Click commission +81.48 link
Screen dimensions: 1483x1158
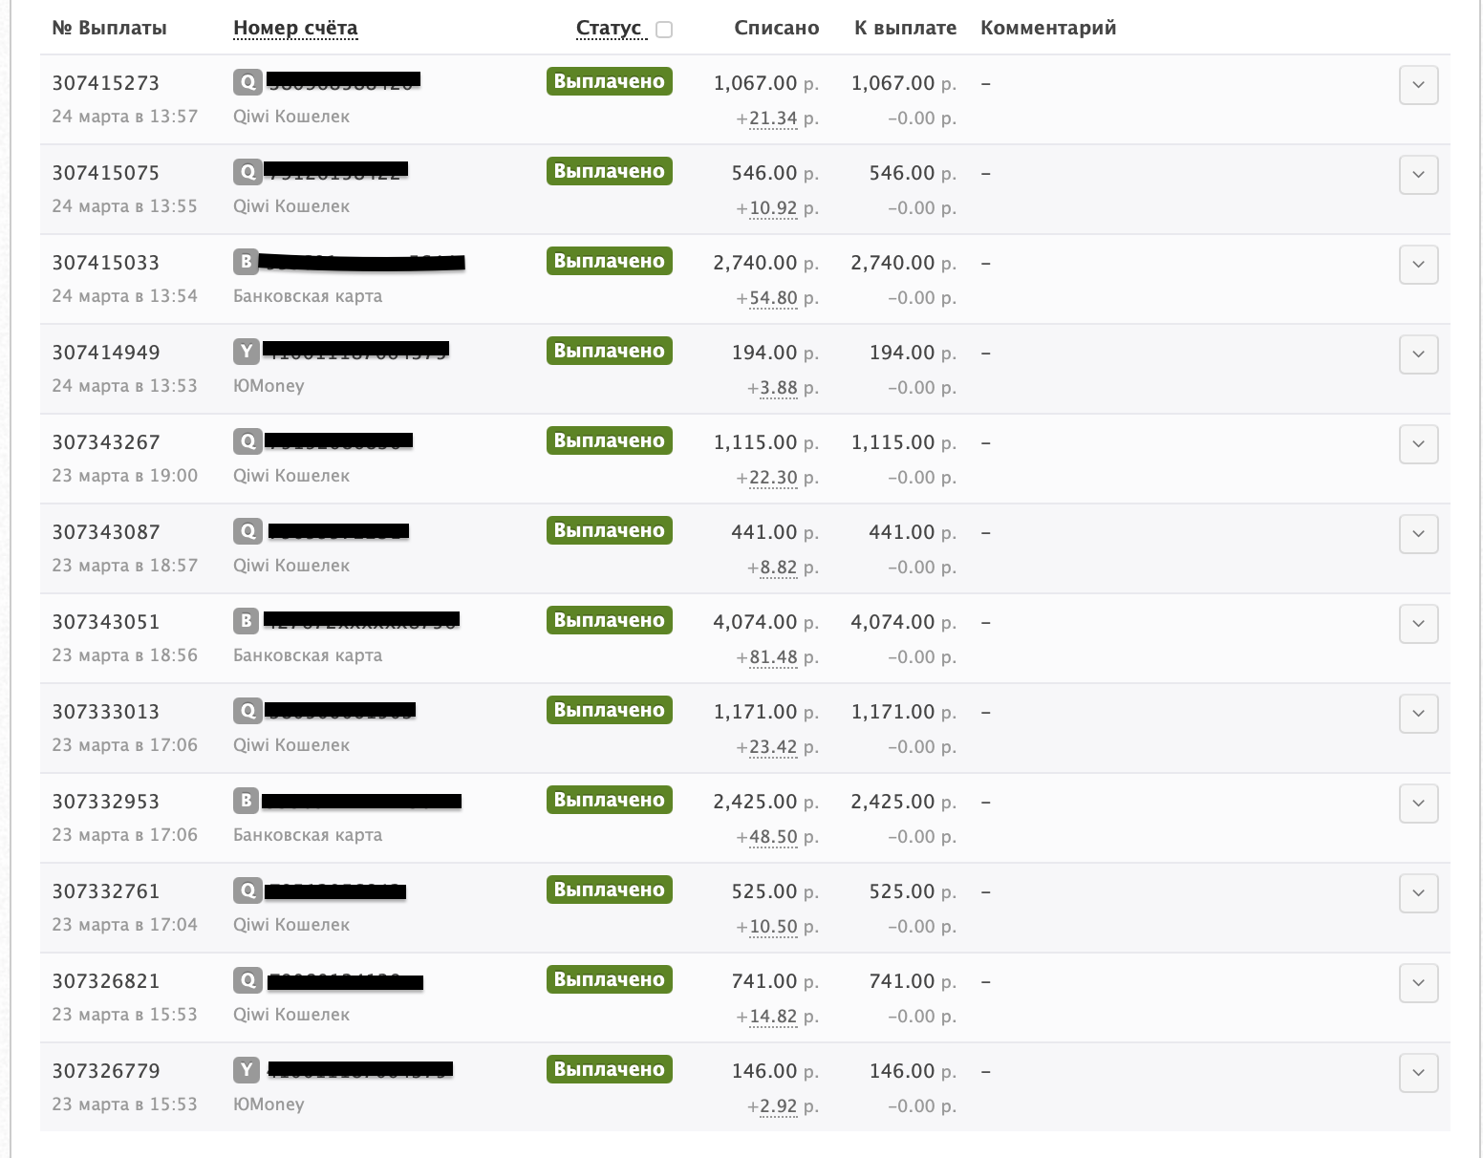[x=773, y=657]
